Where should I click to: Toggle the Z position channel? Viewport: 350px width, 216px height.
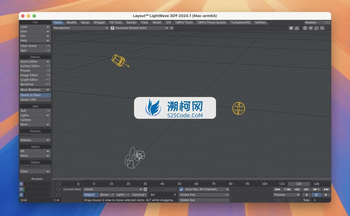21,195
